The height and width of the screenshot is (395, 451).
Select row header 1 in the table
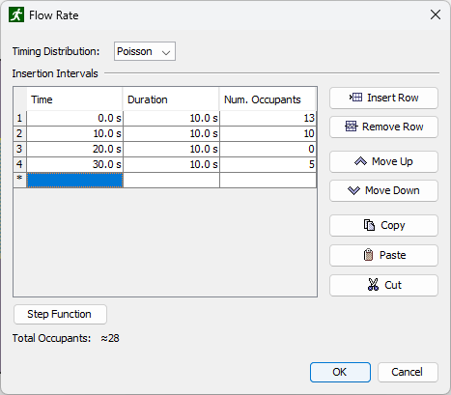click(x=20, y=118)
